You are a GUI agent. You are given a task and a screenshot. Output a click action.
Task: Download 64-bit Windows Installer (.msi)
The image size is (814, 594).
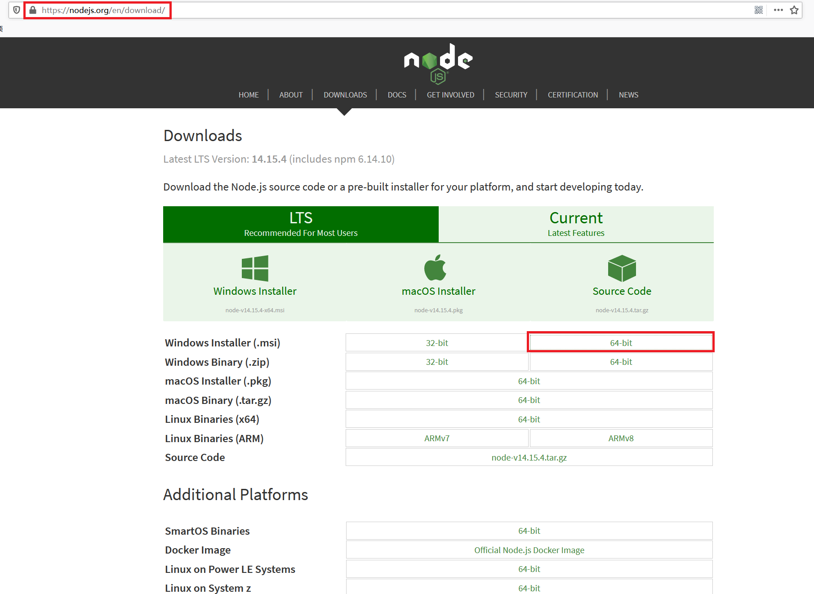(x=621, y=343)
